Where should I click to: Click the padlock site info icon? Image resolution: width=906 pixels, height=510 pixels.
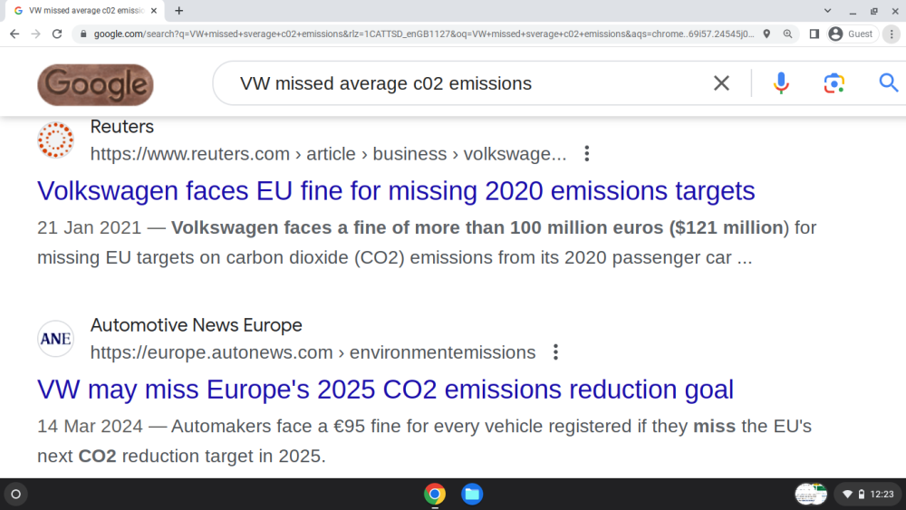click(83, 34)
